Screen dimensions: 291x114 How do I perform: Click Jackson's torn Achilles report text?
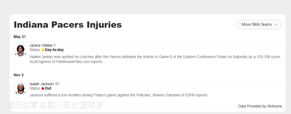(118, 95)
